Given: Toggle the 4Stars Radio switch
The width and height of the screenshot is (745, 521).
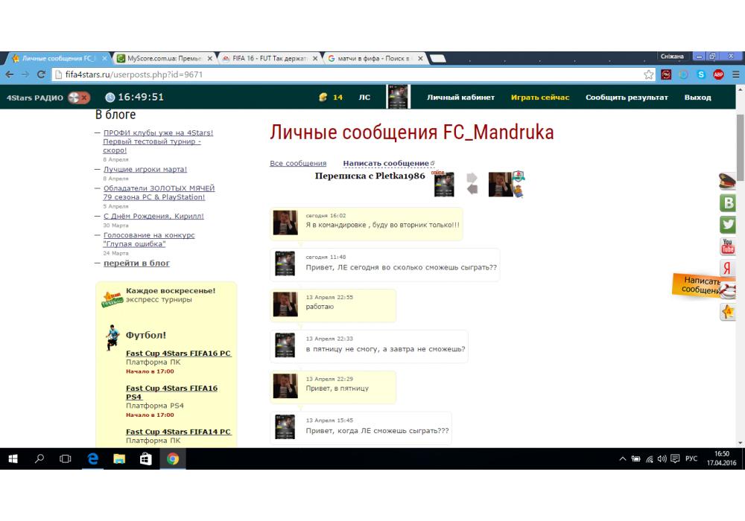Looking at the screenshot, I should pos(78,98).
